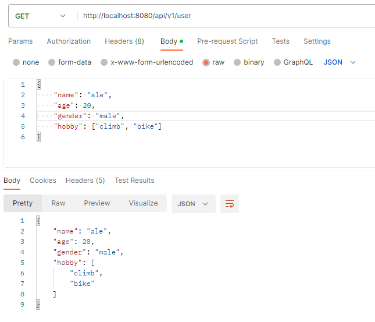Click the "bike" value in the response

pyautogui.click(x=82, y=284)
